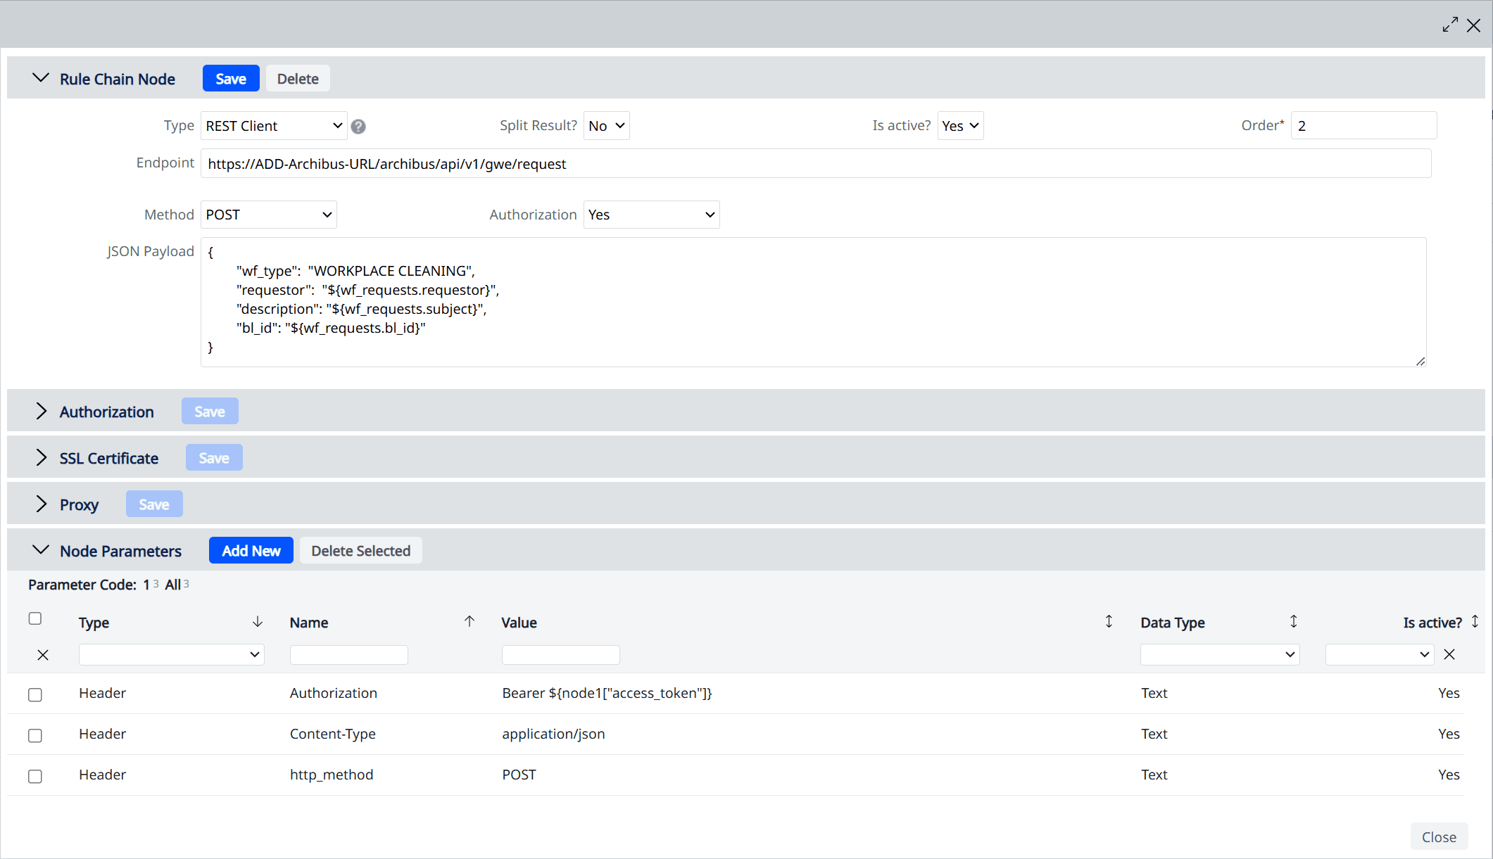
Task: Collapse the Node Parameters section
Action: tap(41, 550)
